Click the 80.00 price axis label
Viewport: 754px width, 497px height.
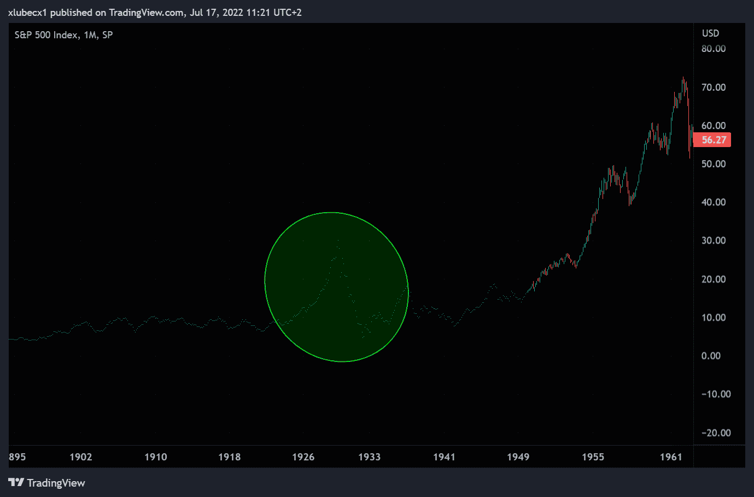click(714, 49)
